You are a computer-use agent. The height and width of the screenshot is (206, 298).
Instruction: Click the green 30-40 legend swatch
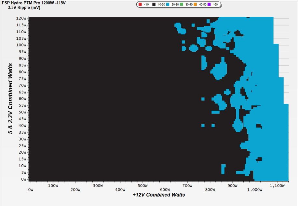[x=182, y=4]
